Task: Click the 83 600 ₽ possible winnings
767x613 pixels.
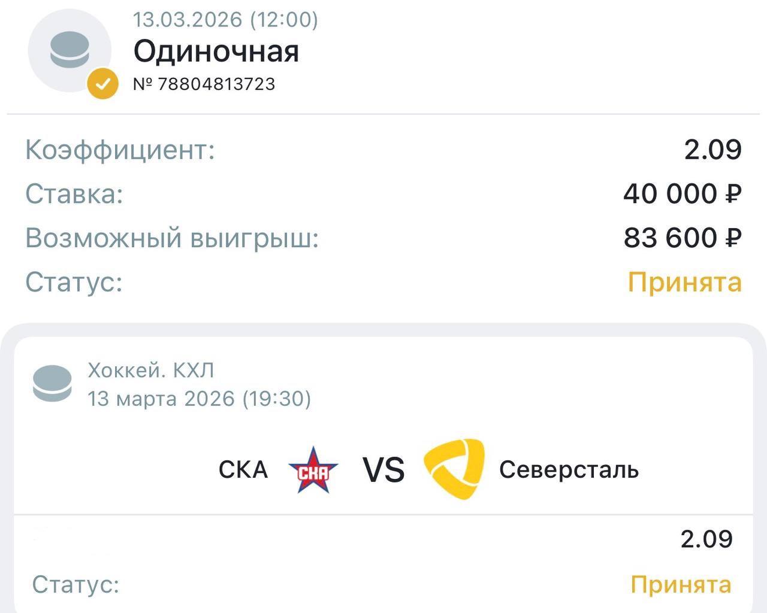Action: coord(682,238)
